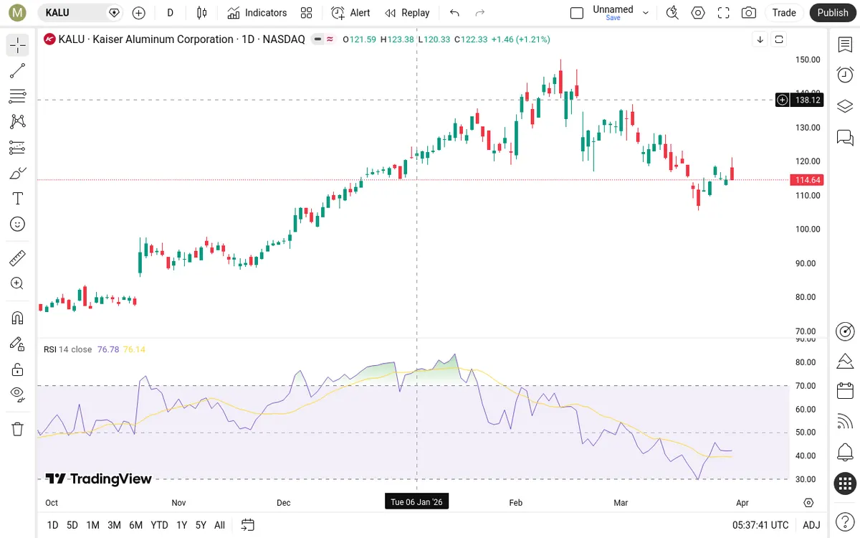This screenshot has width=860, height=538.
Task: Open the calendar panel in right sidebar
Action: [845, 391]
